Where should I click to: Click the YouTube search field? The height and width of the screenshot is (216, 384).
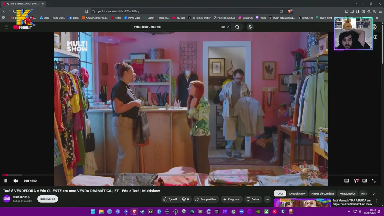click(x=177, y=27)
